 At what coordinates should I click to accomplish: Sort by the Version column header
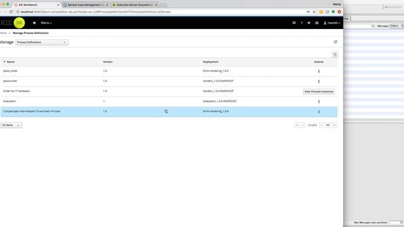coord(108,62)
